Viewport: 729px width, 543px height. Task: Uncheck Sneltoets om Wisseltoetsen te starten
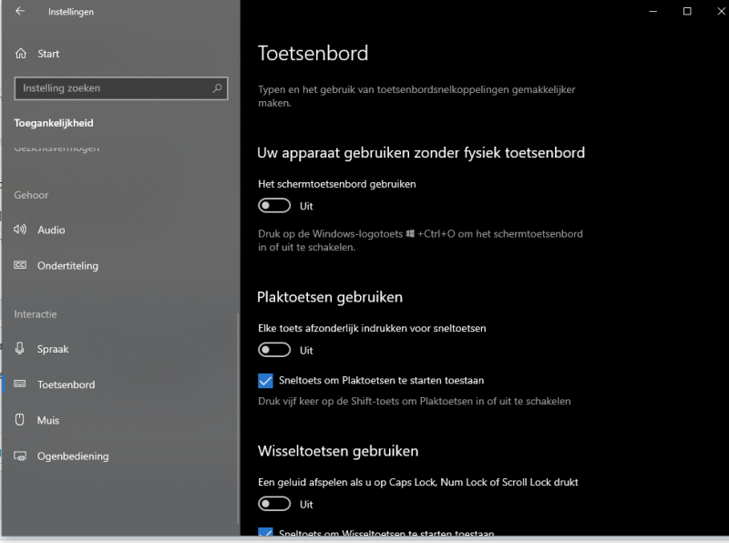click(266, 532)
